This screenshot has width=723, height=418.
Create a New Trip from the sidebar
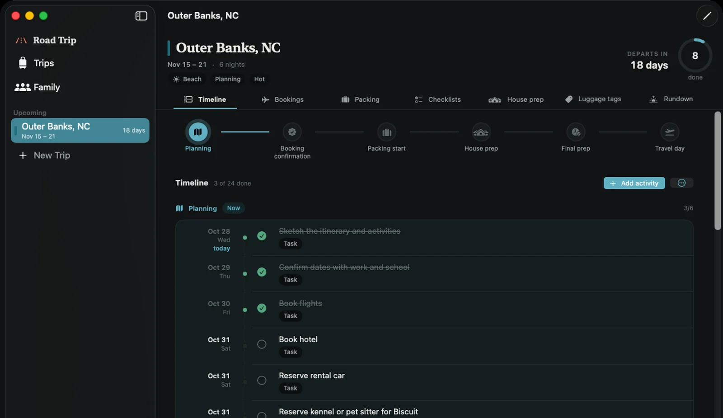[x=45, y=155]
